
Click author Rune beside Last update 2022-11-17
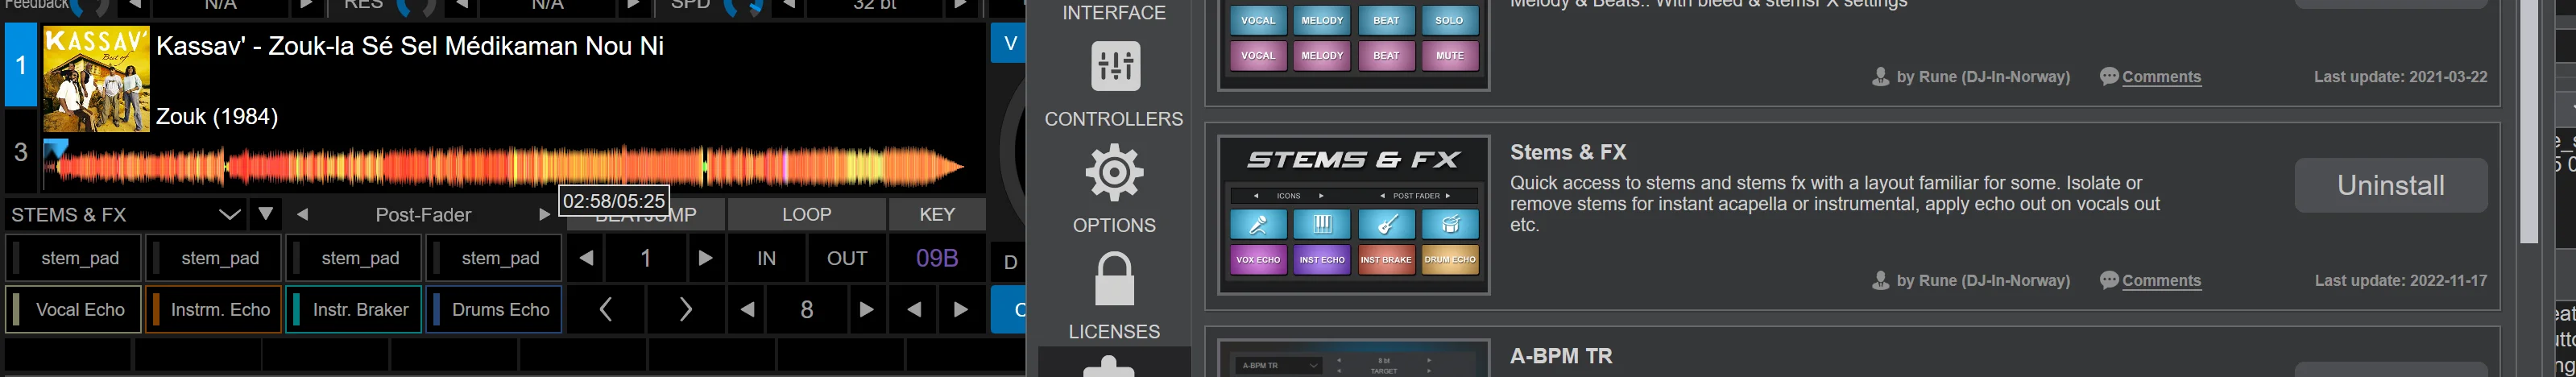click(x=1982, y=281)
